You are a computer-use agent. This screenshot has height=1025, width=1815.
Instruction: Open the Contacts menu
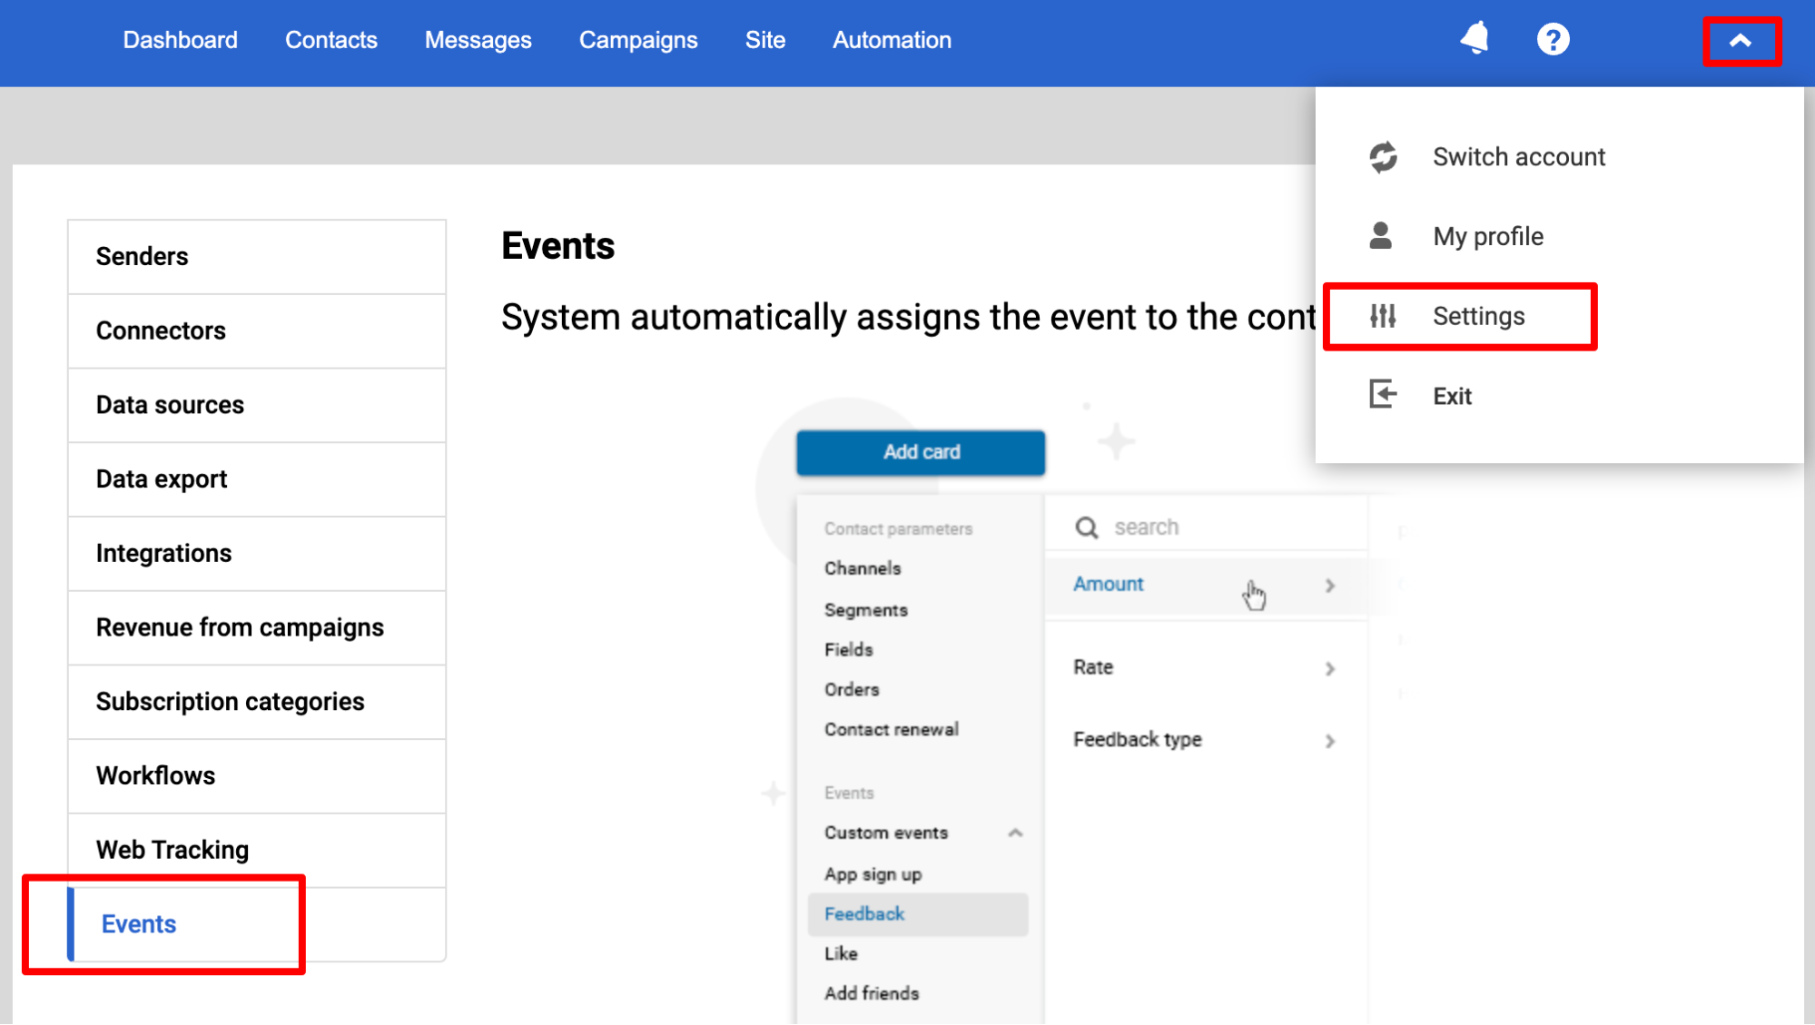[330, 40]
